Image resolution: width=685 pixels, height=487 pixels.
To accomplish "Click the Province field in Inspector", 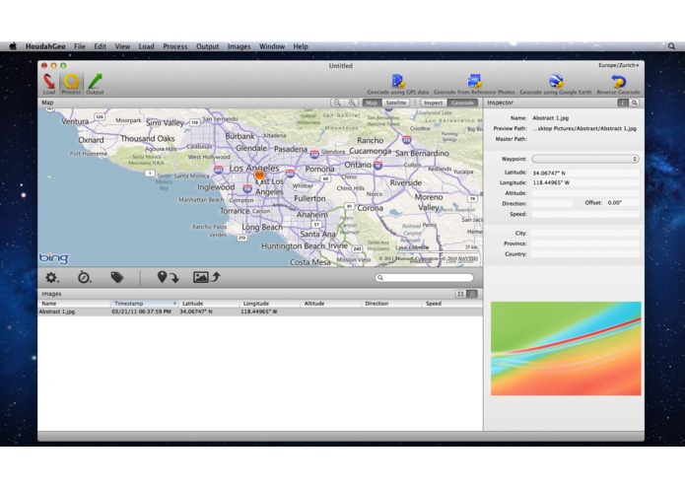I will (584, 243).
